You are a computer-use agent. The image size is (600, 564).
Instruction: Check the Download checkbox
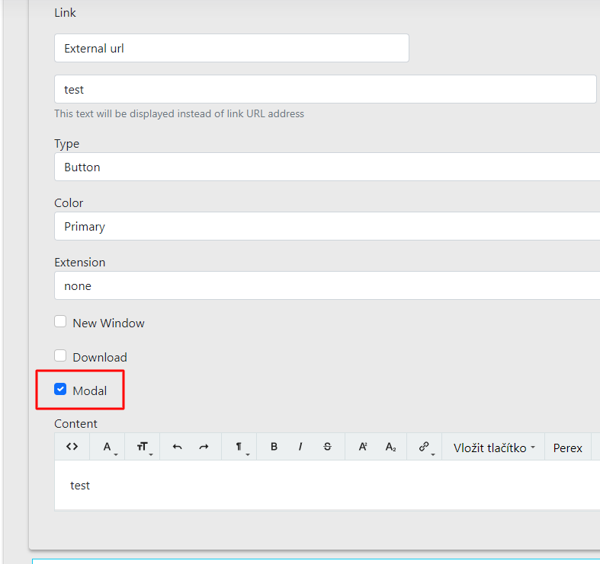pos(61,356)
